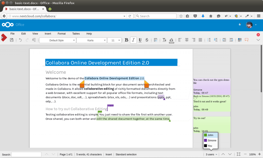Insert a new comment
The width and height of the screenshot is (263, 158).
click(x=247, y=40)
